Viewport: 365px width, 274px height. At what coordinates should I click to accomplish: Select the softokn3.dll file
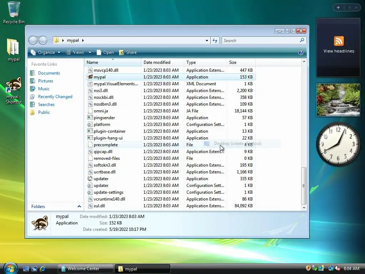(171, 165)
